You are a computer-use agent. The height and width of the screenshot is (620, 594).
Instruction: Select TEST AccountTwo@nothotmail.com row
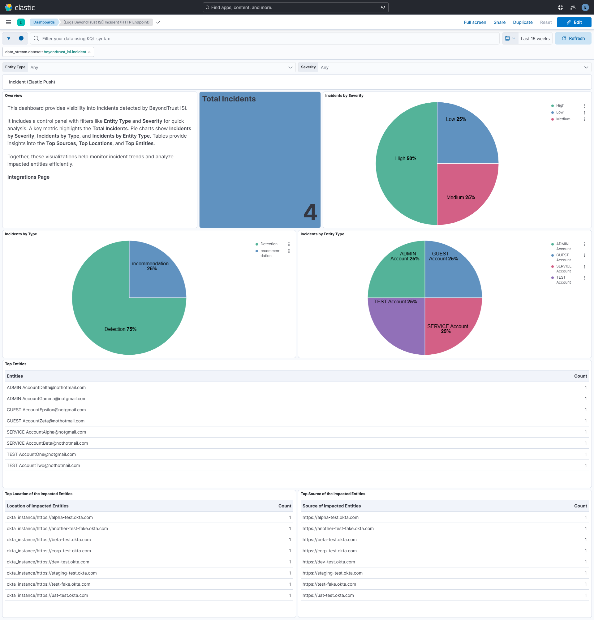coord(297,465)
